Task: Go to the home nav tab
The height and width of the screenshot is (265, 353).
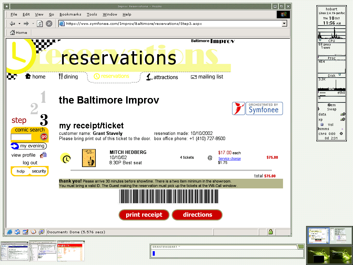Action: pos(35,77)
